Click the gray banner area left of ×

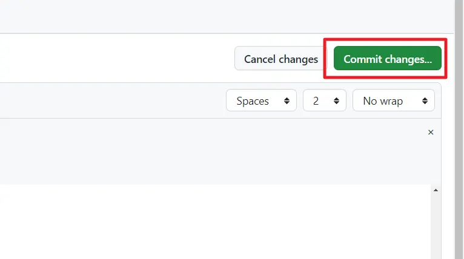coord(212,151)
